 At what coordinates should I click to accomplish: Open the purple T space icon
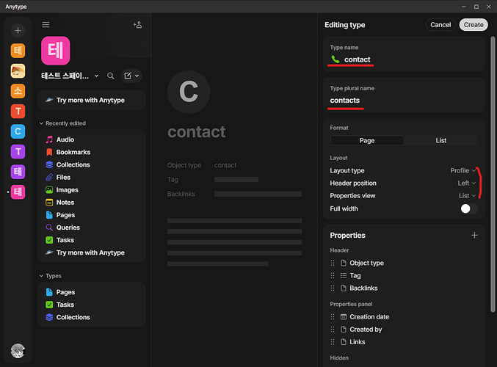18,151
